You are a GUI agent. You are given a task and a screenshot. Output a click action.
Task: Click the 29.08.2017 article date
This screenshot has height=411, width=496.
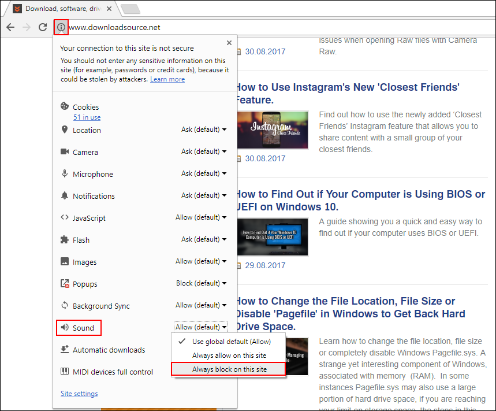[x=265, y=265]
